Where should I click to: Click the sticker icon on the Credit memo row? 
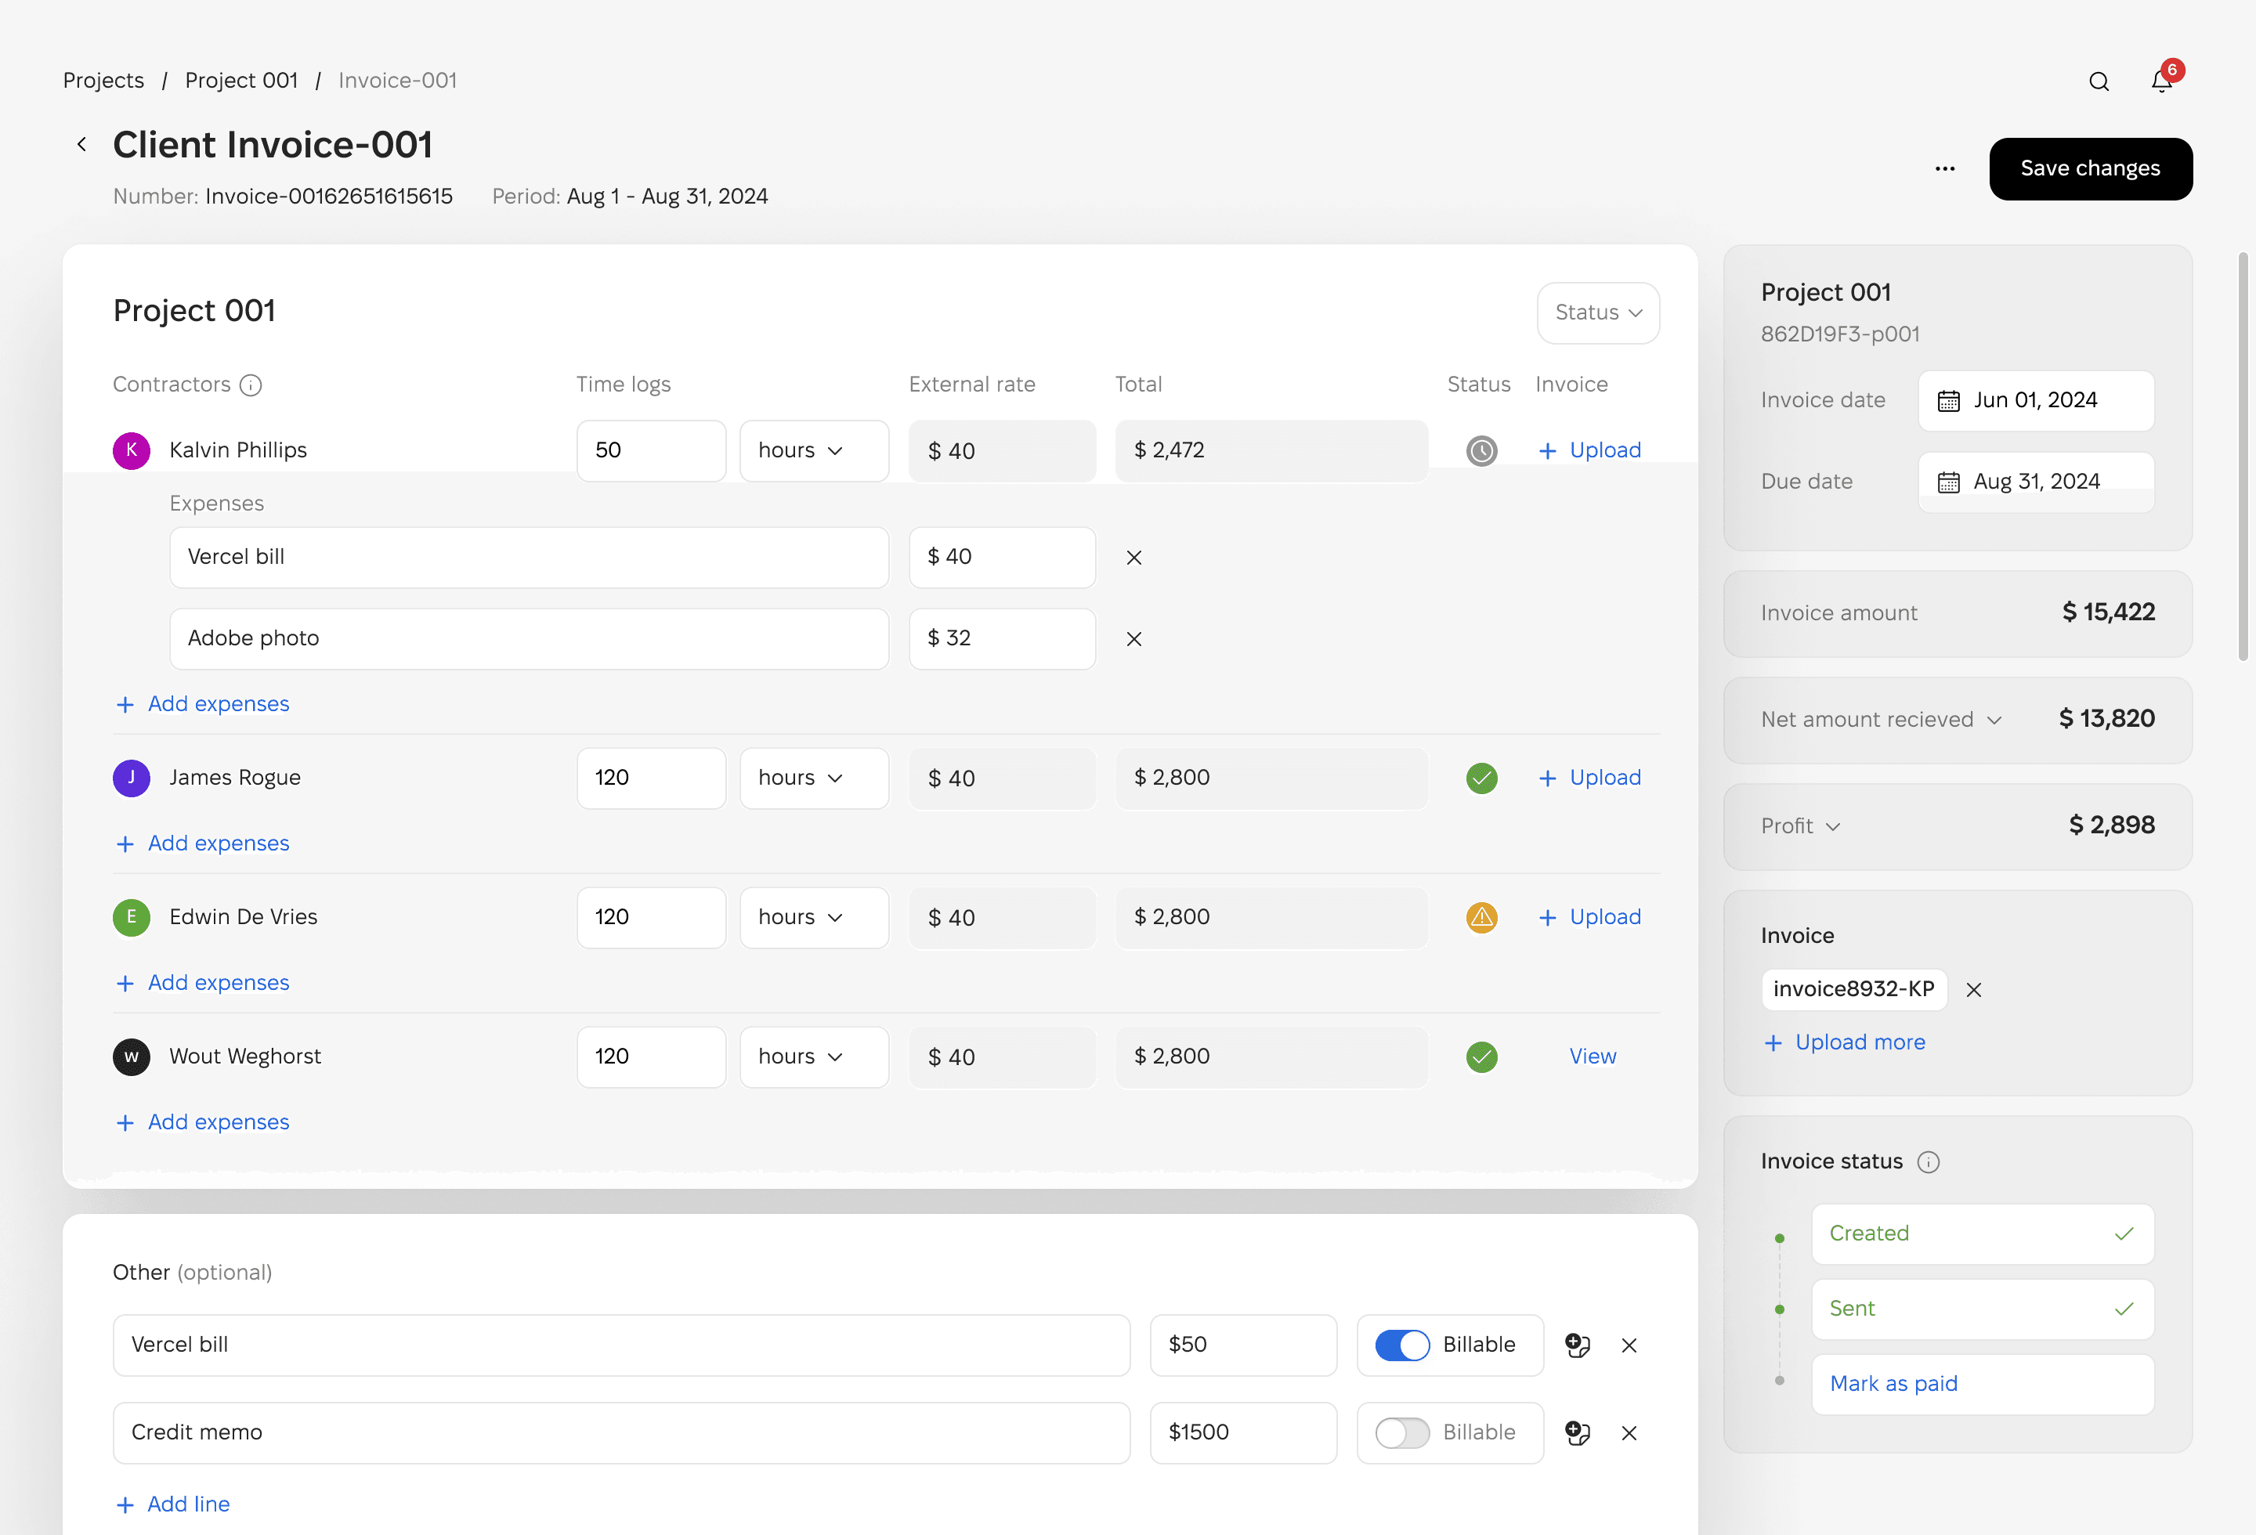[x=1578, y=1432]
